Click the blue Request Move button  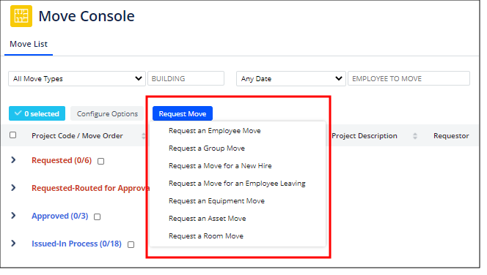click(183, 113)
